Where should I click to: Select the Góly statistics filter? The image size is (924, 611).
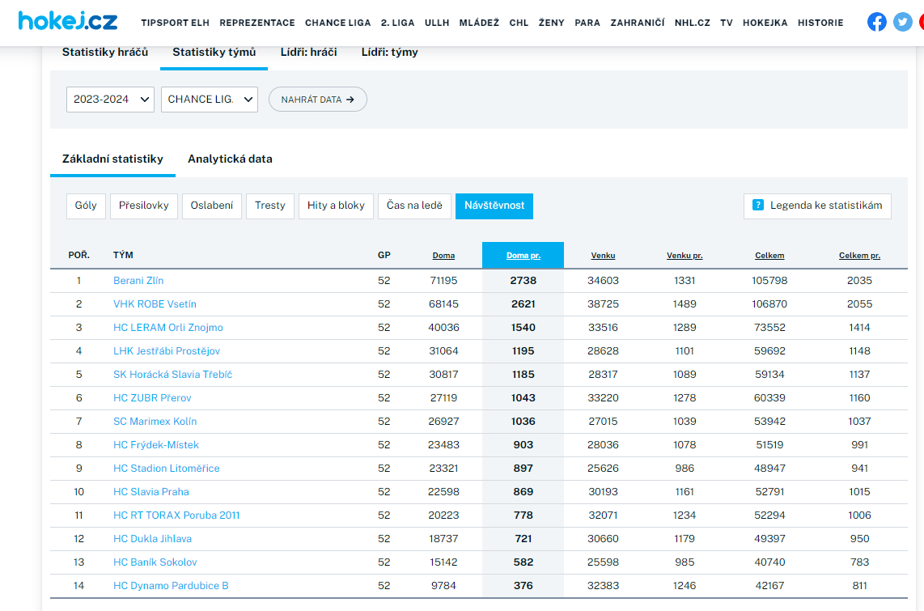click(86, 206)
